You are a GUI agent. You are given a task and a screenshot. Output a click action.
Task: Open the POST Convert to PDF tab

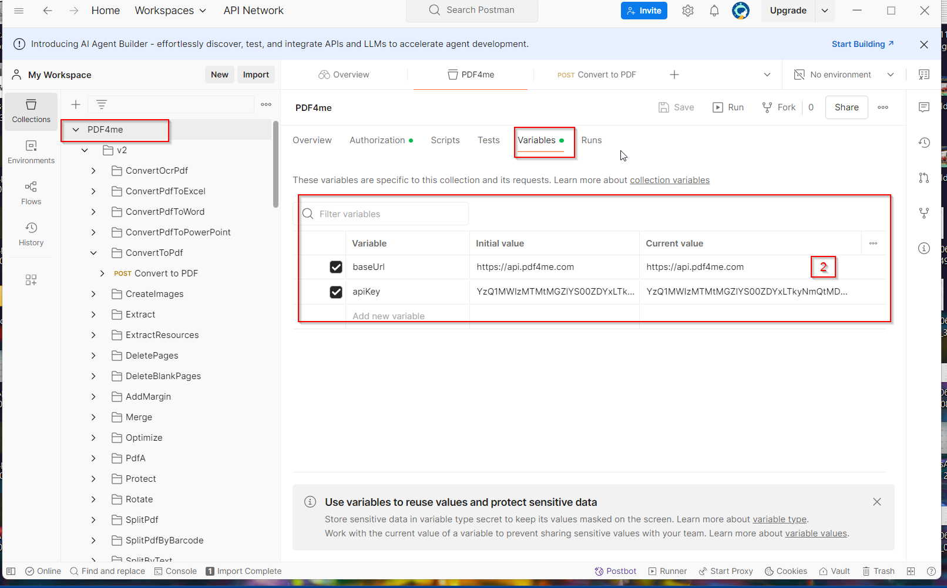click(x=596, y=75)
